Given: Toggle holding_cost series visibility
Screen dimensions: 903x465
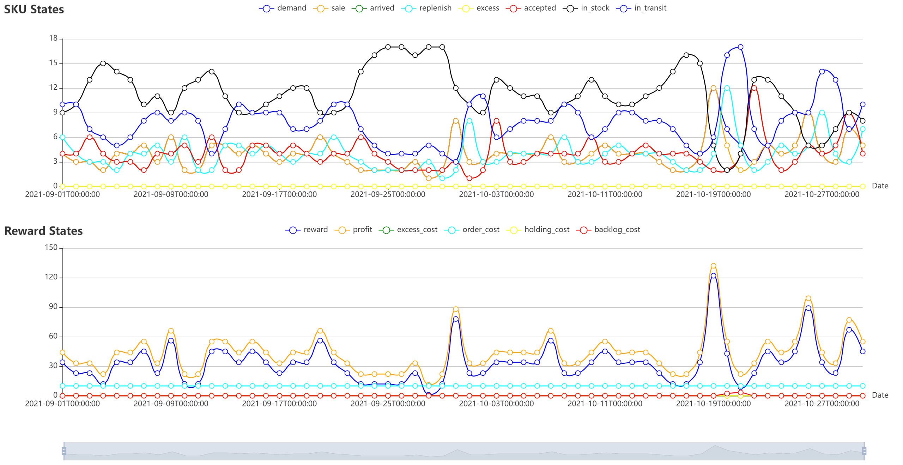Looking at the screenshot, I should tap(546, 230).
